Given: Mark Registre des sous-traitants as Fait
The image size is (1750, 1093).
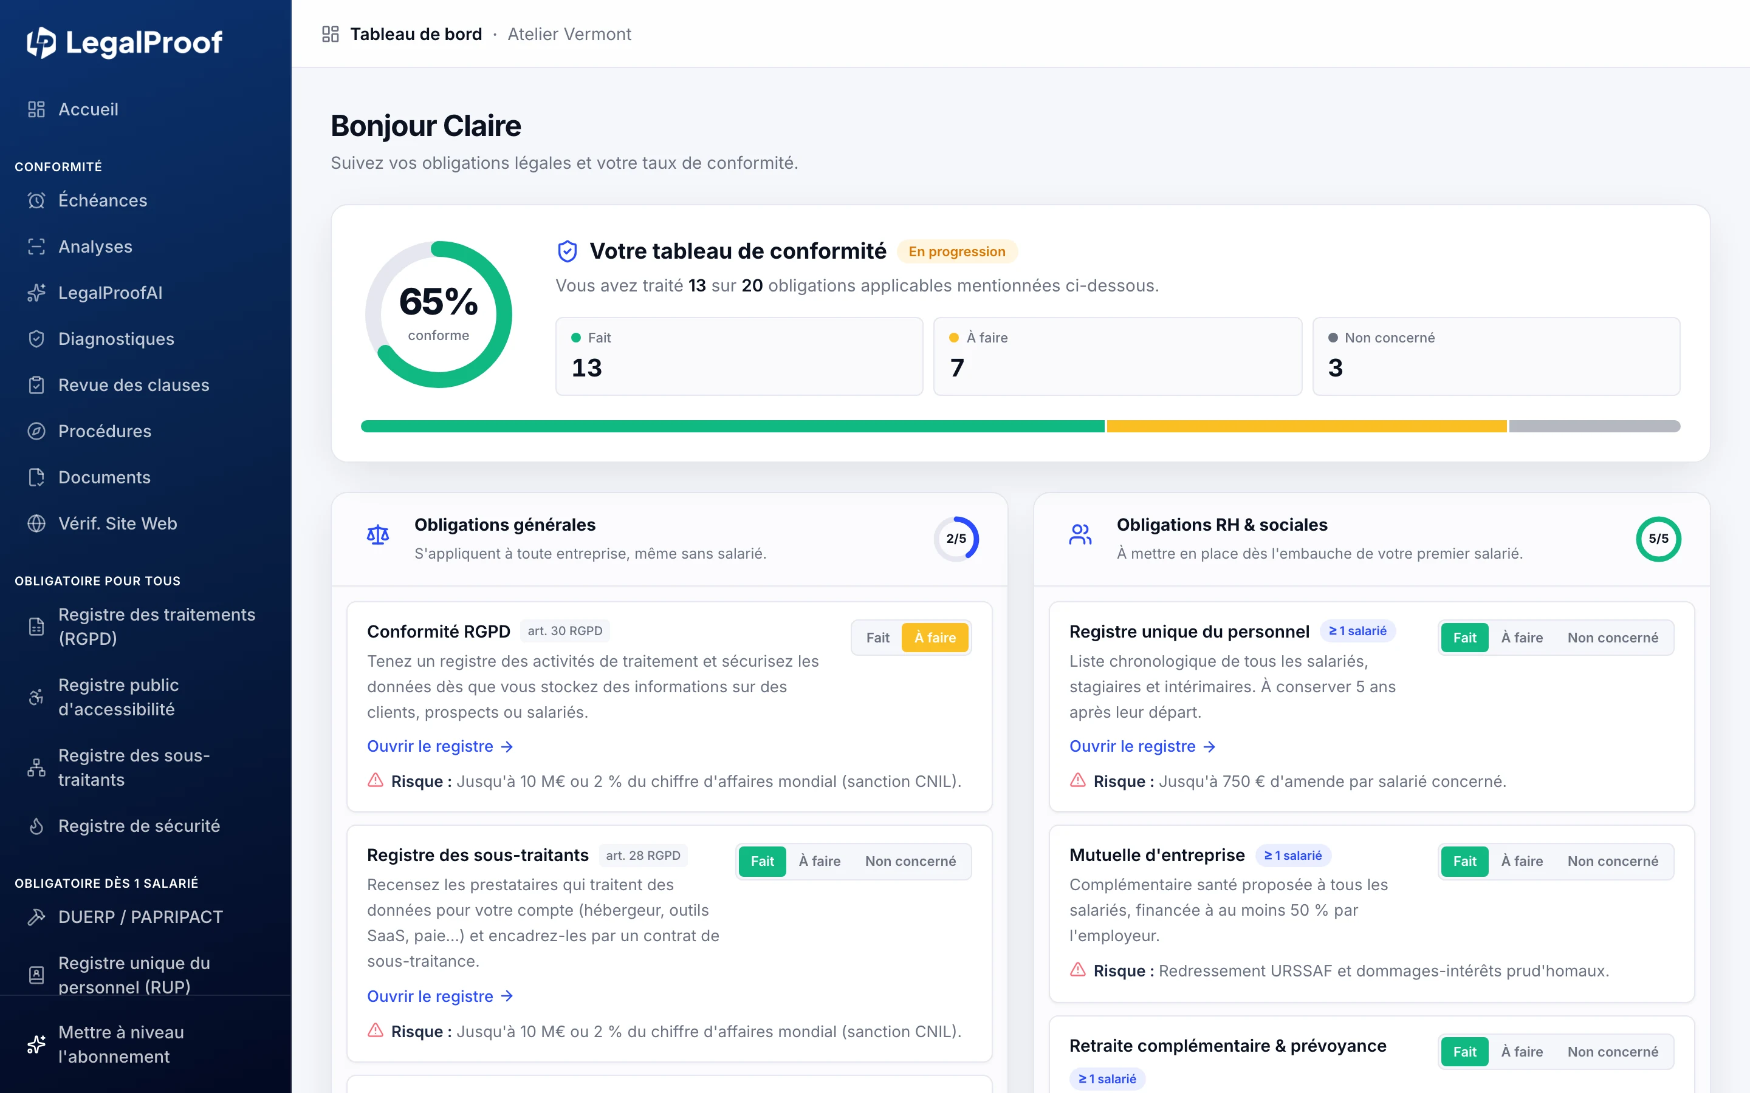Looking at the screenshot, I should (762, 861).
